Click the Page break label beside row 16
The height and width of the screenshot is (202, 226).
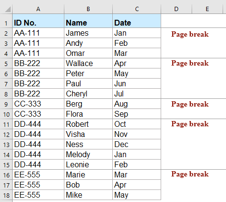click(190, 174)
